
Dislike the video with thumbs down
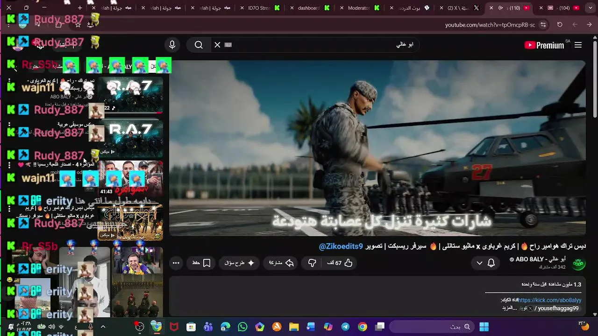(x=312, y=263)
